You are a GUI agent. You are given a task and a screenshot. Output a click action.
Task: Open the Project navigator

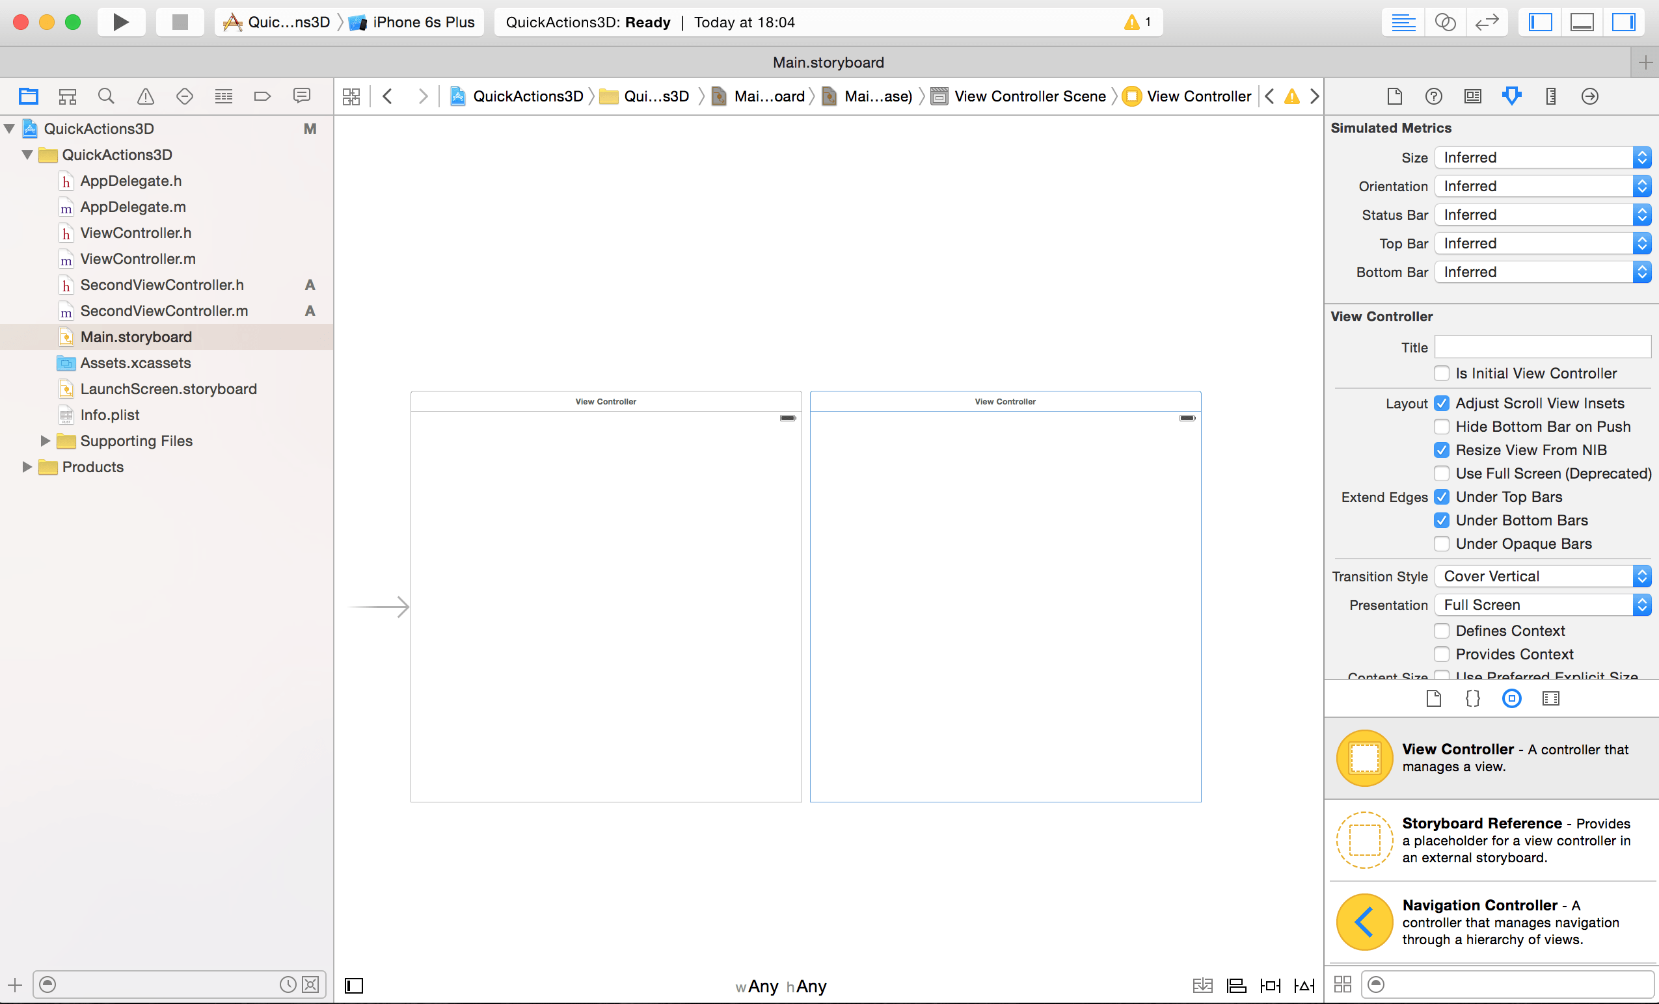click(x=28, y=96)
